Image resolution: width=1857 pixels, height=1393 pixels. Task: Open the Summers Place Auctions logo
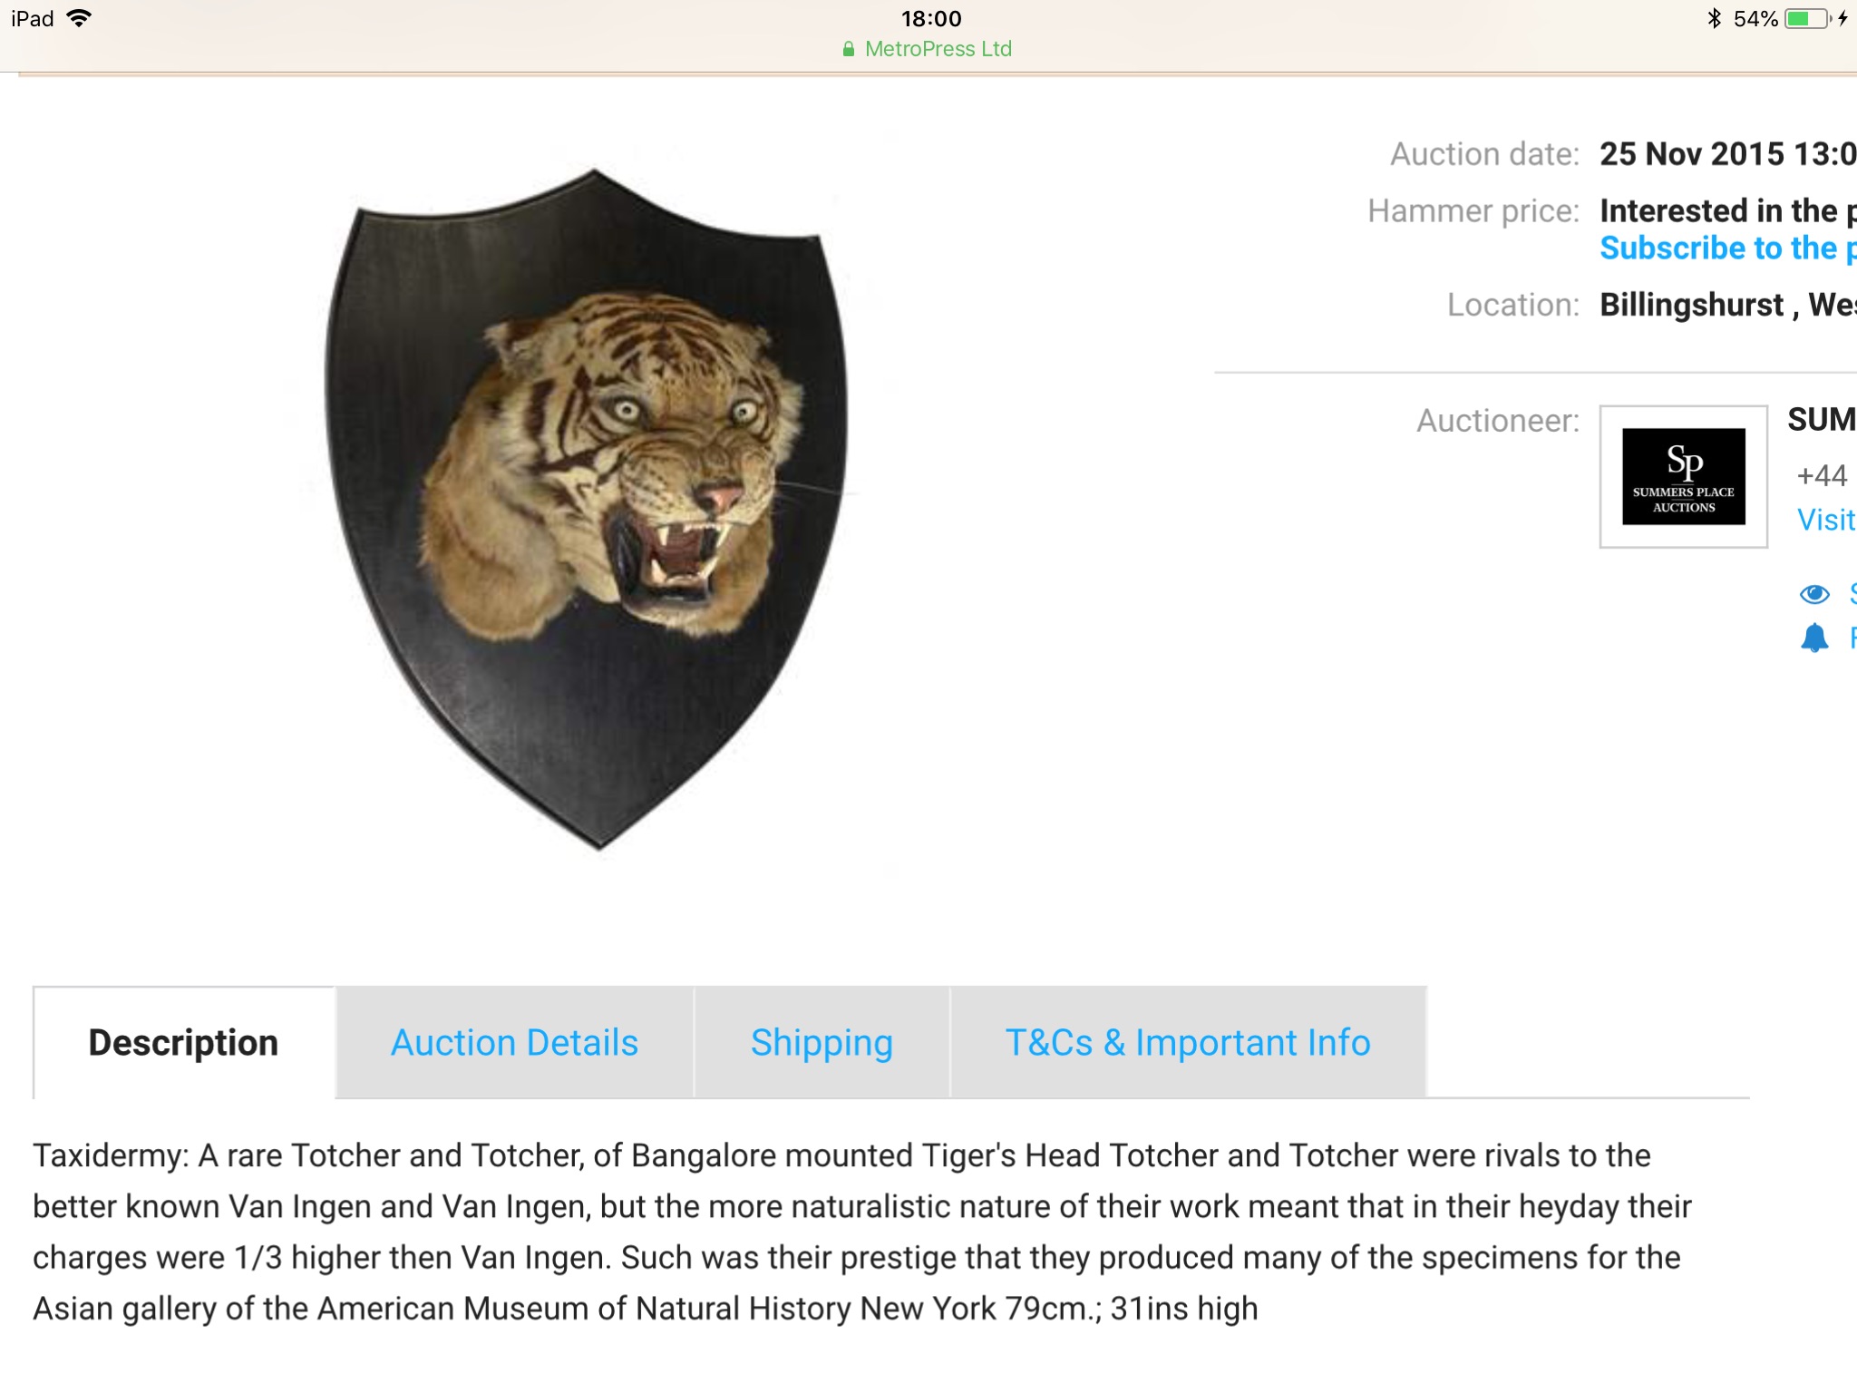(x=1683, y=476)
